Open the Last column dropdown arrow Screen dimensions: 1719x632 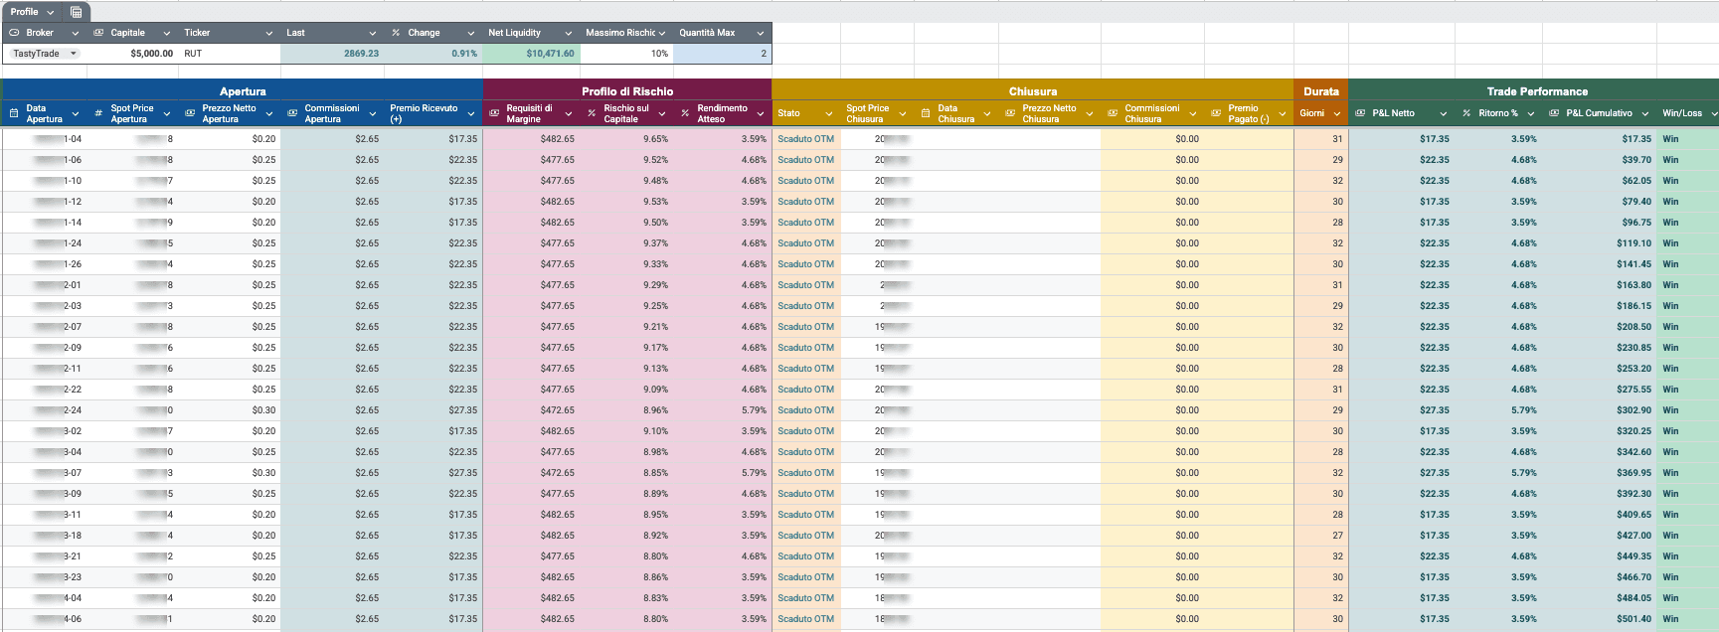click(372, 33)
